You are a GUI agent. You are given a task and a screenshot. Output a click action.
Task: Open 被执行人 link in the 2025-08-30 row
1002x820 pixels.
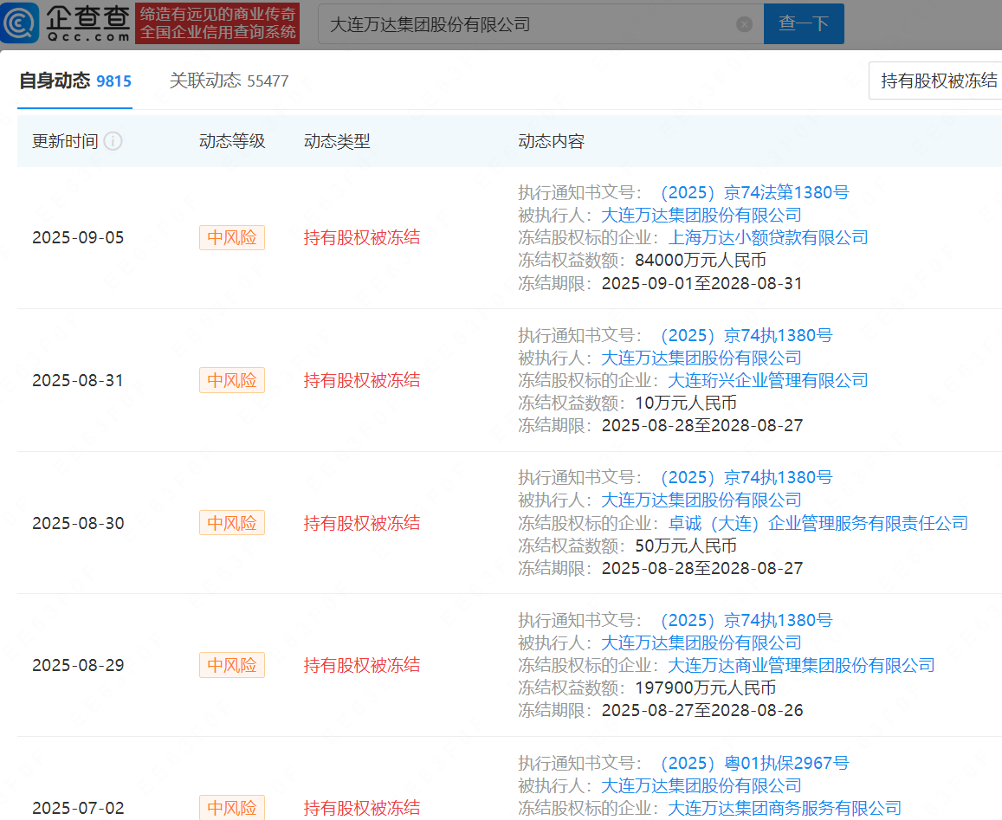pyautogui.click(x=701, y=500)
